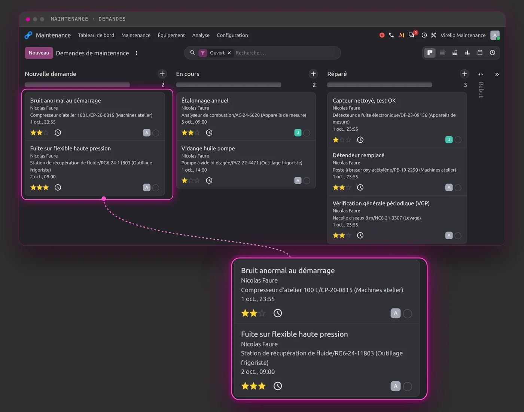524x412 pixels.
Task: Click the Nouvelle demande column header title
Action: click(x=51, y=74)
